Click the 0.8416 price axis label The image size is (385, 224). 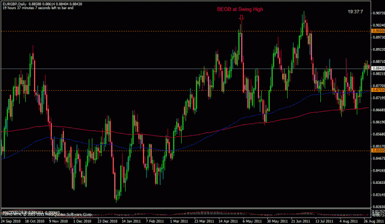point(378,170)
